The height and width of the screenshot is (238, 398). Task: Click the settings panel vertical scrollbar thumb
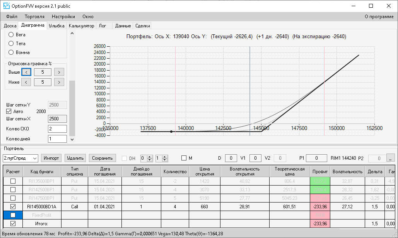[x=72, y=108]
